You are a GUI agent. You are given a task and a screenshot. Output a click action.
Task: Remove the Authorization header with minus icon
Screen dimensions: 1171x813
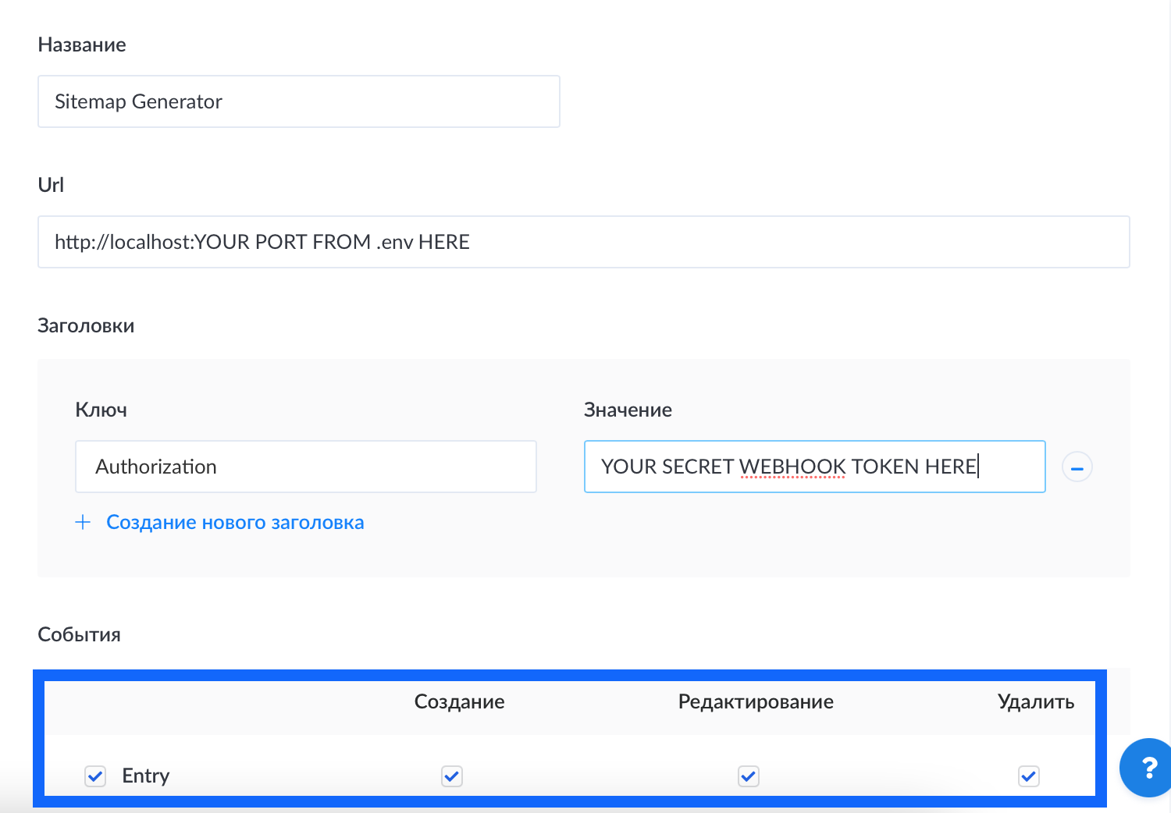(x=1077, y=467)
